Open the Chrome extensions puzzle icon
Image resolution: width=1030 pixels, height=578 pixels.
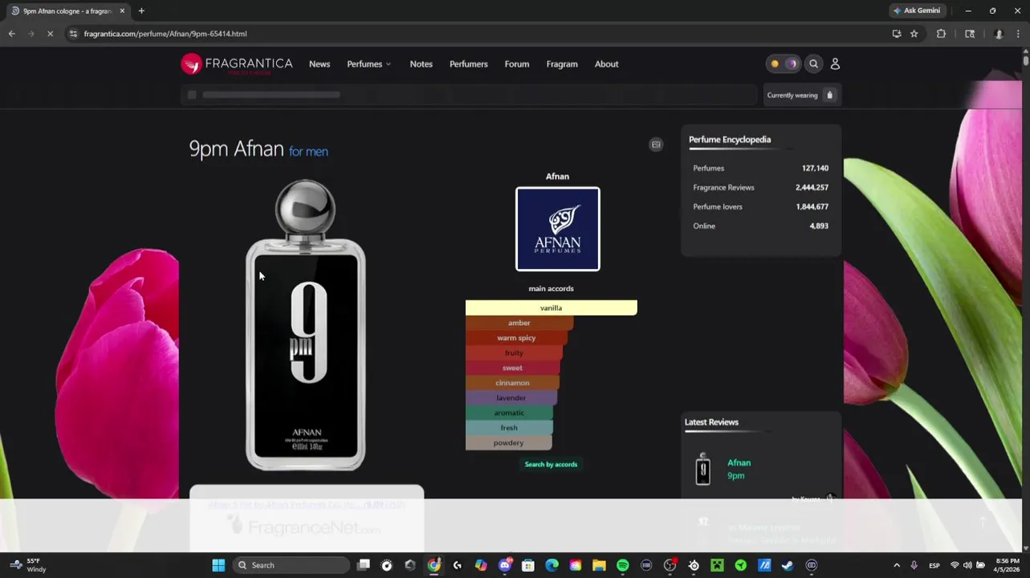pyautogui.click(x=941, y=34)
